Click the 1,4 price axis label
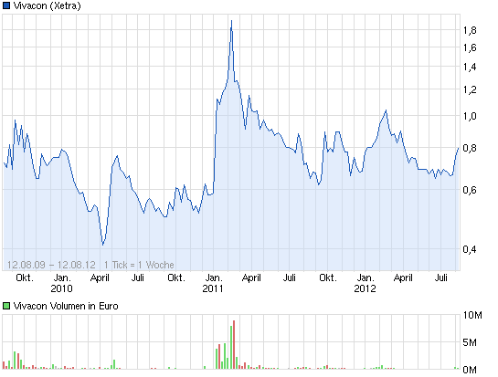Viewport: 498px width, 377px height. [x=470, y=67]
